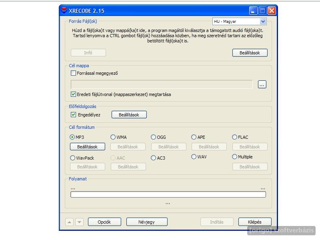The height and width of the screenshot is (240, 320).
Task: Click the 'Cél formátum' group label
Action: click(x=82, y=127)
